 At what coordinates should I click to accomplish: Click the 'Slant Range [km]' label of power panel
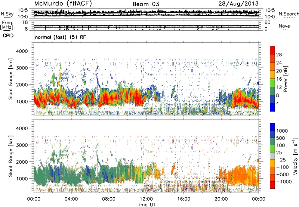pos(10,79)
